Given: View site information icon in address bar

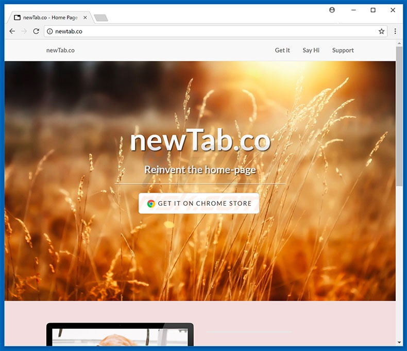Looking at the screenshot, I should click(x=49, y=31).
